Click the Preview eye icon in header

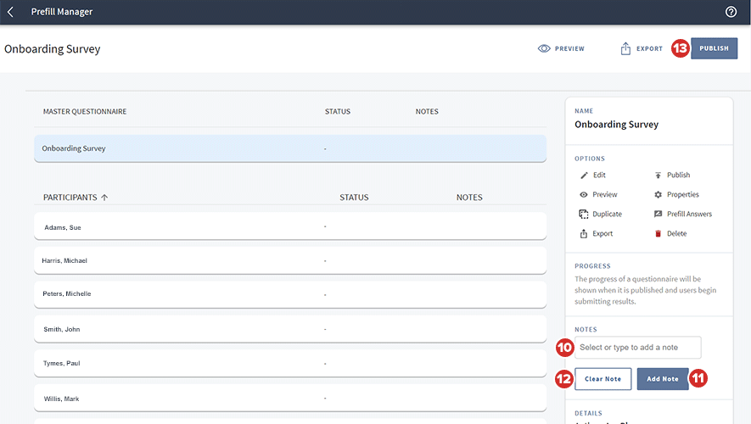pos(544,48)
